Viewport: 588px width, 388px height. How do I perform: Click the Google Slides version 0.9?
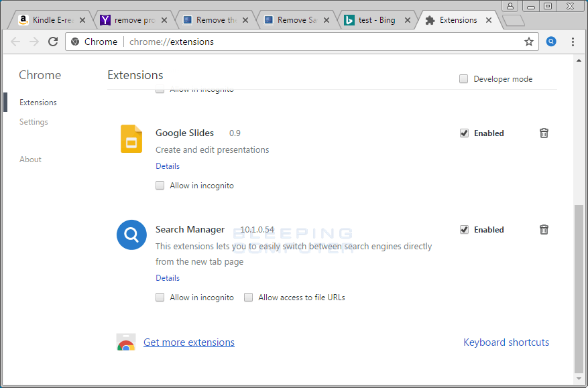pos(235,133)
